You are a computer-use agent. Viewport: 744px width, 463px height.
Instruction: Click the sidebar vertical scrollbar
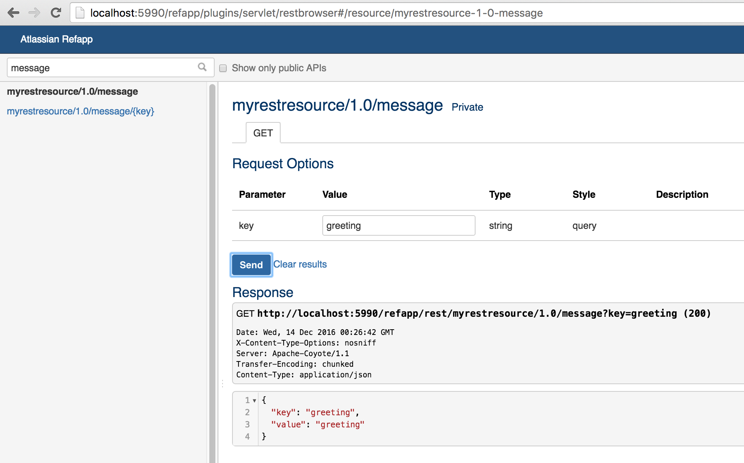coord(212,265)
